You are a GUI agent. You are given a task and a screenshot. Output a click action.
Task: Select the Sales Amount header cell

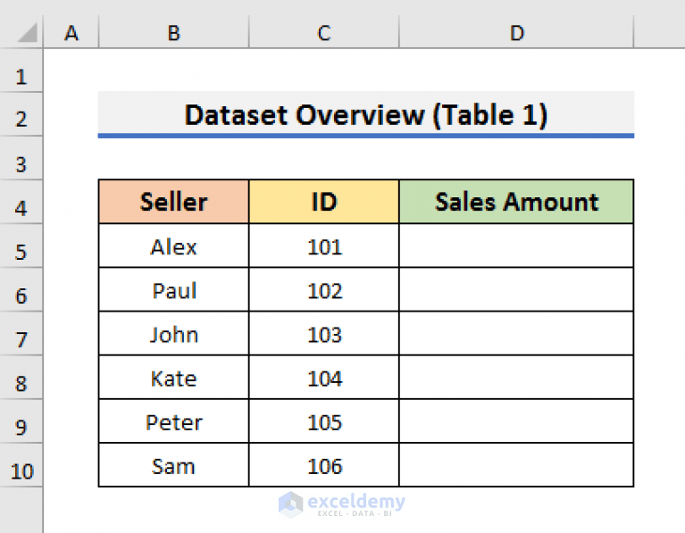pyautogui.click(x=516, y=202)
